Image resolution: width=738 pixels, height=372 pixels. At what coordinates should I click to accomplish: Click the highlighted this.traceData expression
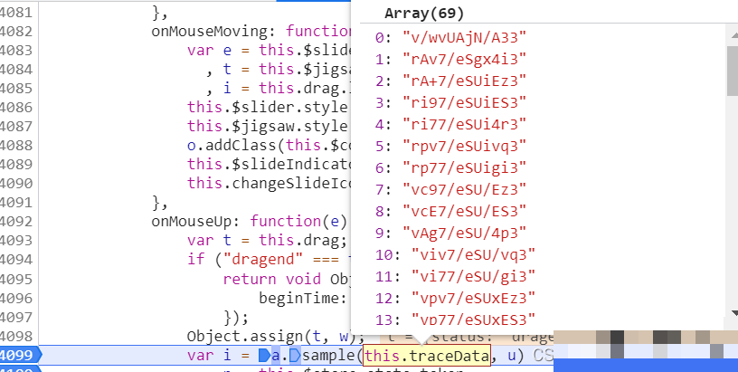[x=427, y=355]
